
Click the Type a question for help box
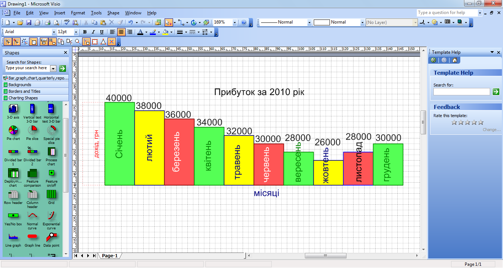pos(447,13)
